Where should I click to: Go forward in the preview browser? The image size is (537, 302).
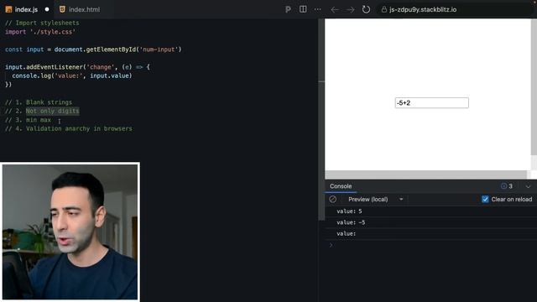pos(351,9)
